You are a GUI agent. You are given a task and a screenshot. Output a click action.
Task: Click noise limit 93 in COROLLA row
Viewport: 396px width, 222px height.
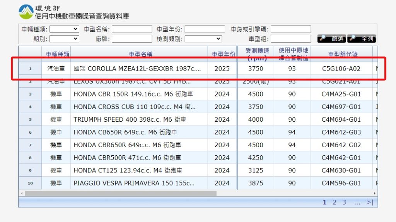[x=292, y=69]
